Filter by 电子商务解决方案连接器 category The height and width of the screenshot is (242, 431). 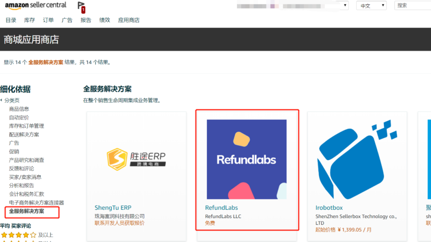[36, 203]
